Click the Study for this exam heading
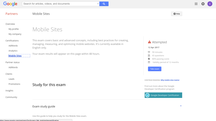This screenshot has width=216, height=121. point(49,85)
